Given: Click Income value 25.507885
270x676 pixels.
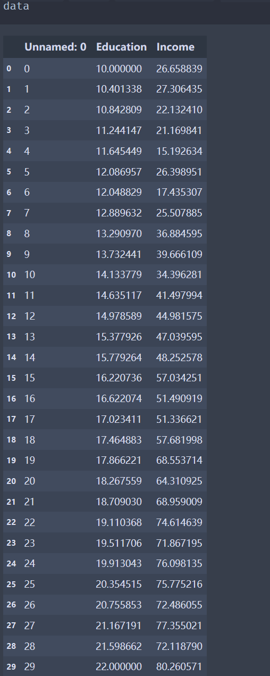Looking at the screenshot, I should click(x=179, y=213).
